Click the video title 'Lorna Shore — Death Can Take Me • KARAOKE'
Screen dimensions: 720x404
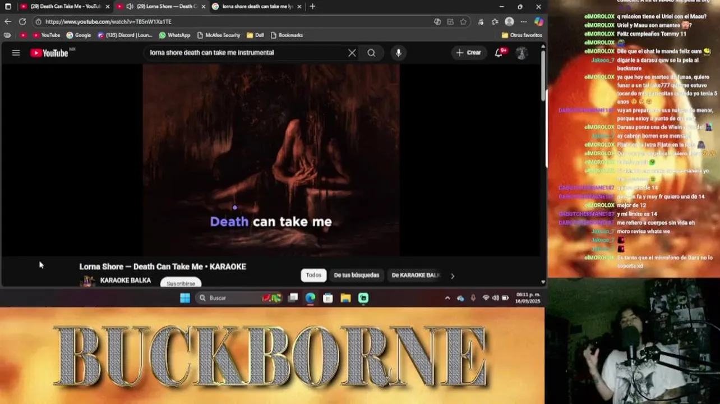pyautogui.click(x=163, y=267)
